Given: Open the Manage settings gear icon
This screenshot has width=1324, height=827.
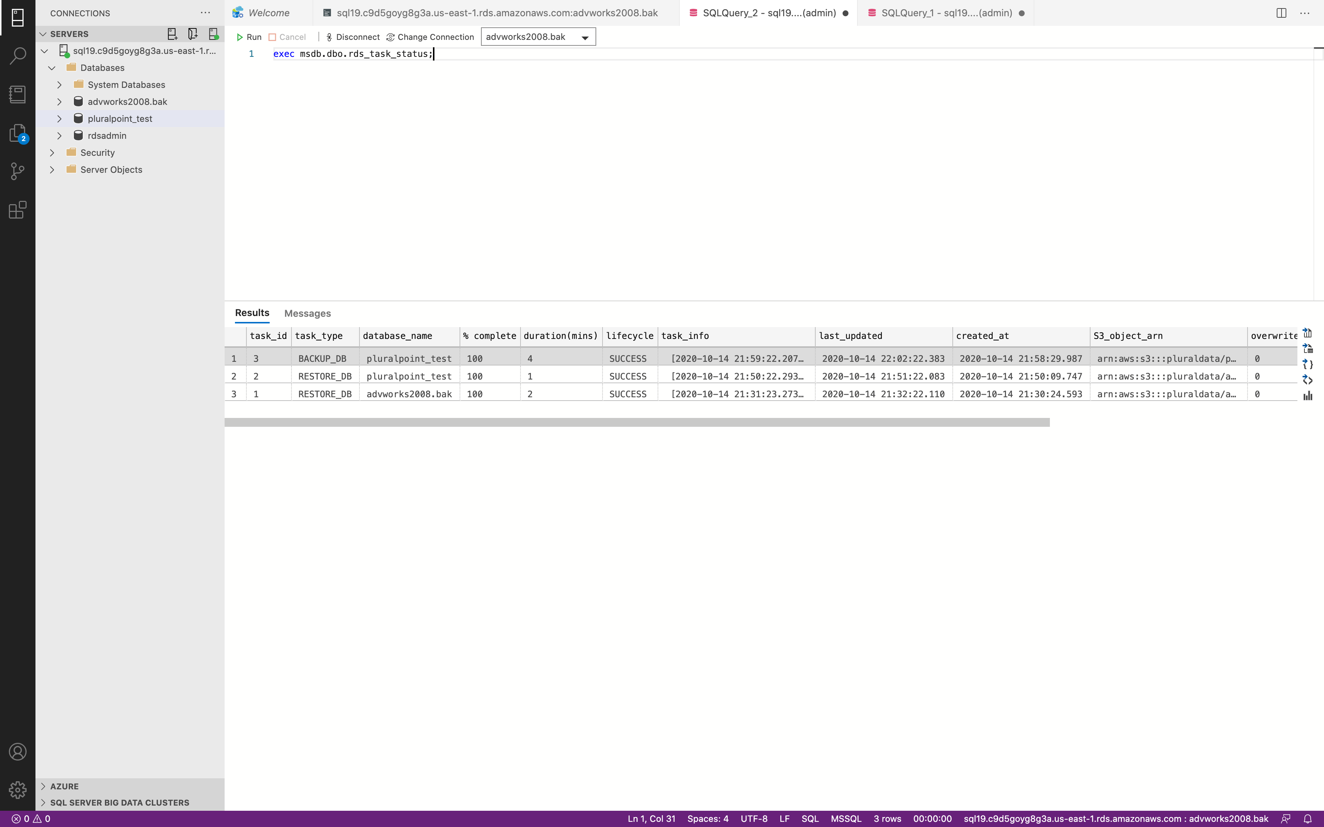Looking at the screenshot, I should pos(17,790).
